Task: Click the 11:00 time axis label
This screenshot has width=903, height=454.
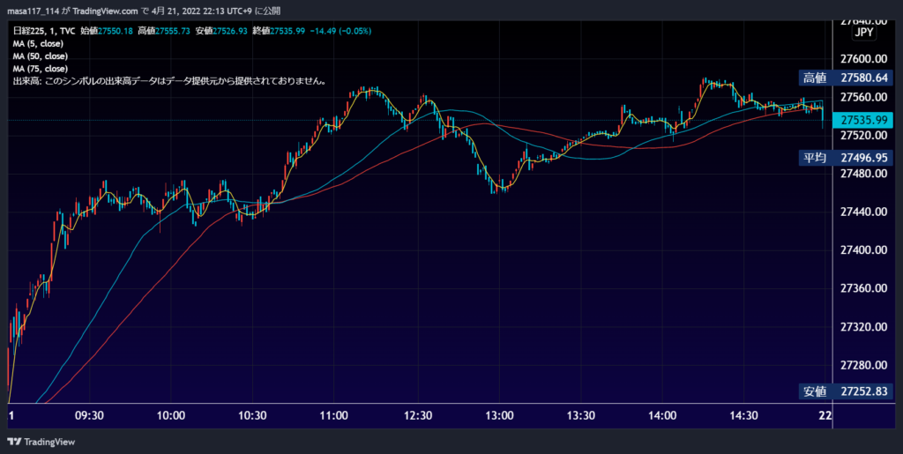Action: tap(334, 415)
